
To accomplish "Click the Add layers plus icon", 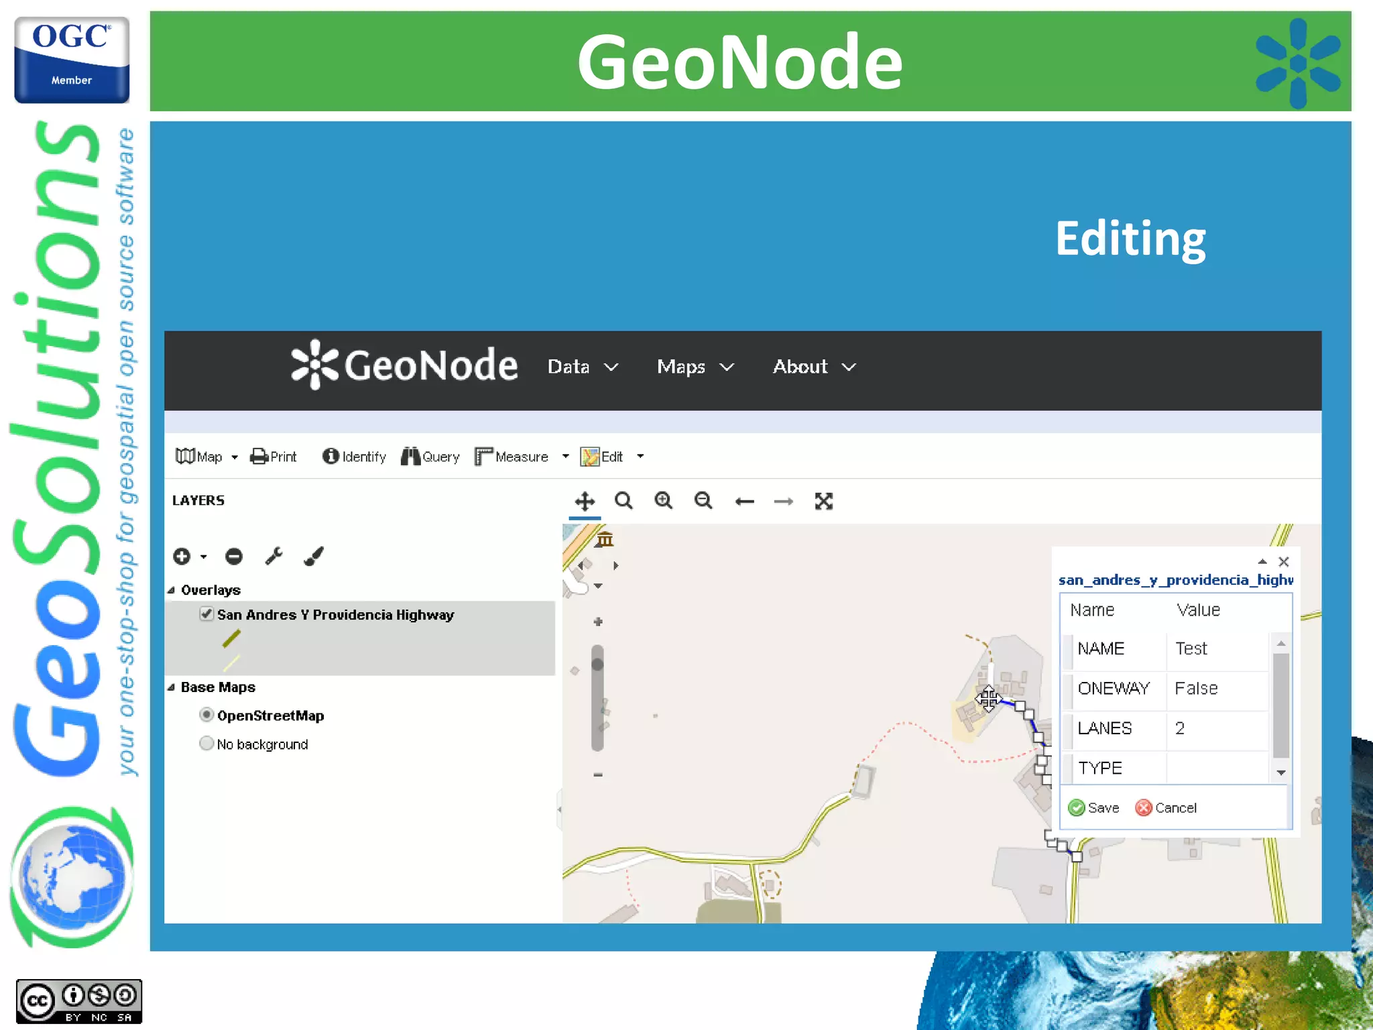I will click(x=182, y=557).
